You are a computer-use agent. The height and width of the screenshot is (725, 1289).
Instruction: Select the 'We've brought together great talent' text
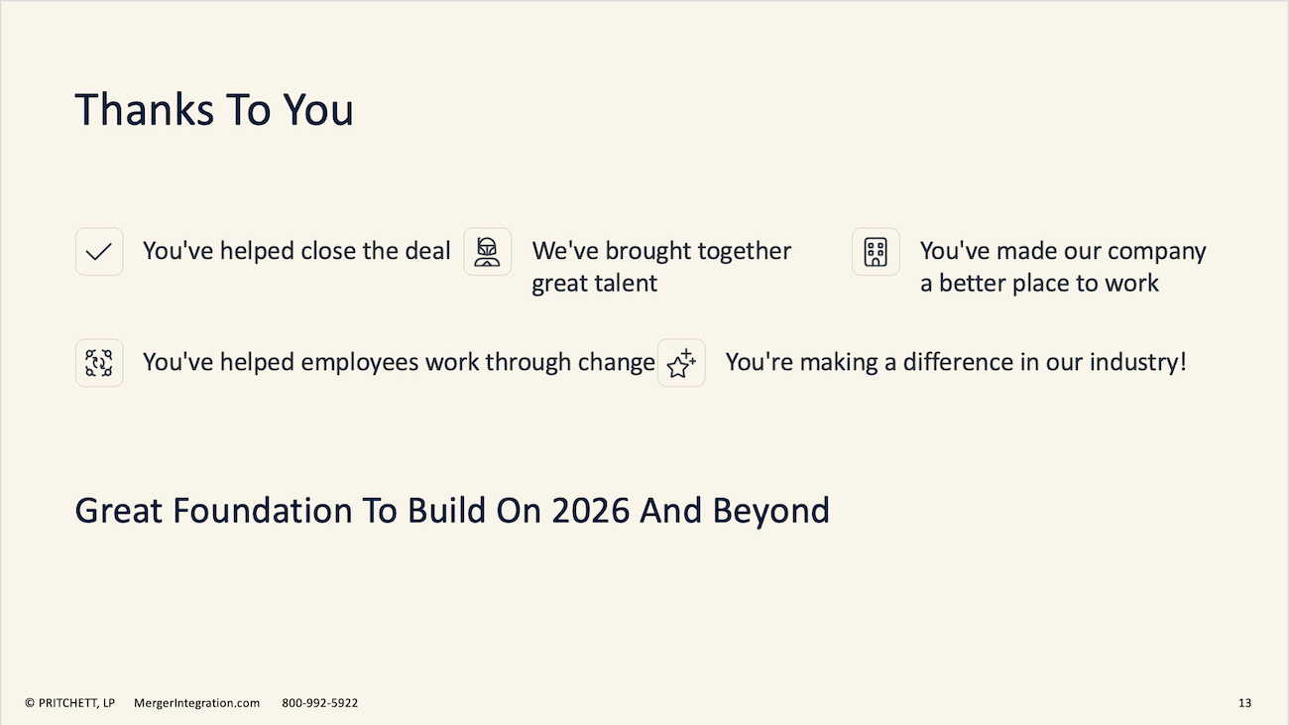pos(661,267)
